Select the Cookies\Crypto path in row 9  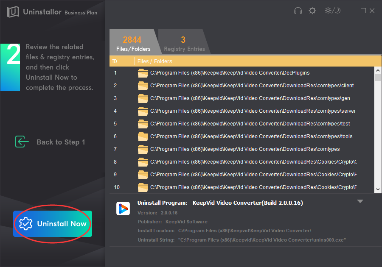253,174
